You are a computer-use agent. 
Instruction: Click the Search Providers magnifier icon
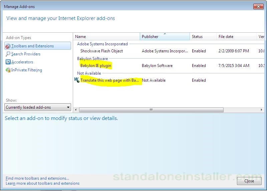coord(8,54)
